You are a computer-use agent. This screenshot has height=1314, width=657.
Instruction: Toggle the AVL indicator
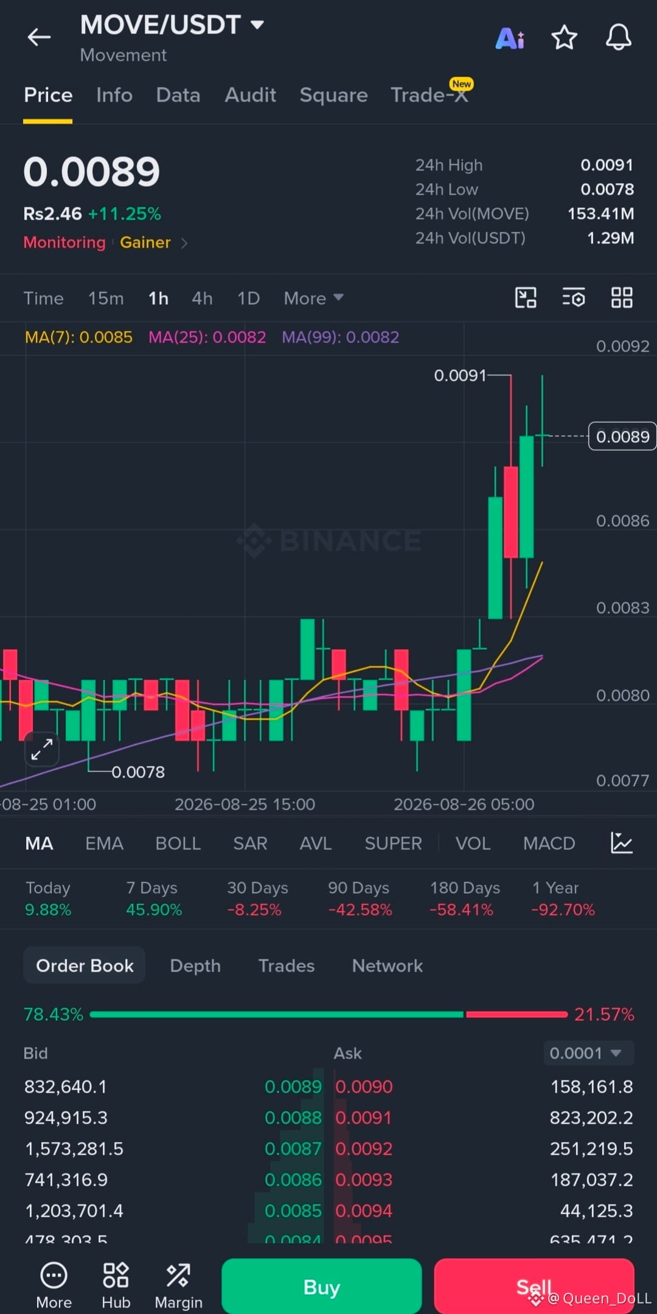(315, 843)
